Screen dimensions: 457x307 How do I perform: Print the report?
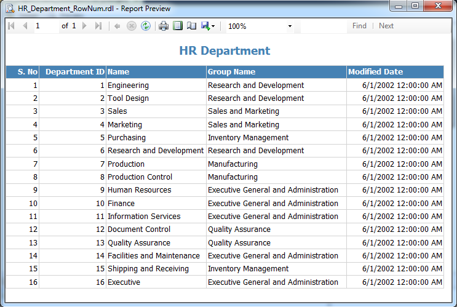(164, 26)
